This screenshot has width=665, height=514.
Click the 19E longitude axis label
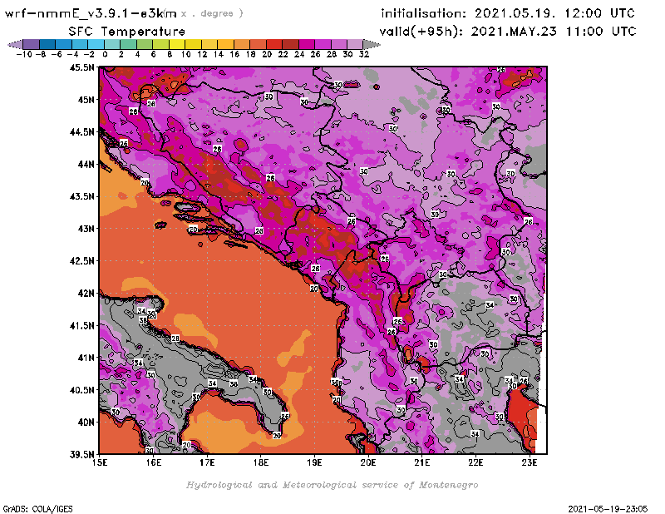(x=314, y=462)
